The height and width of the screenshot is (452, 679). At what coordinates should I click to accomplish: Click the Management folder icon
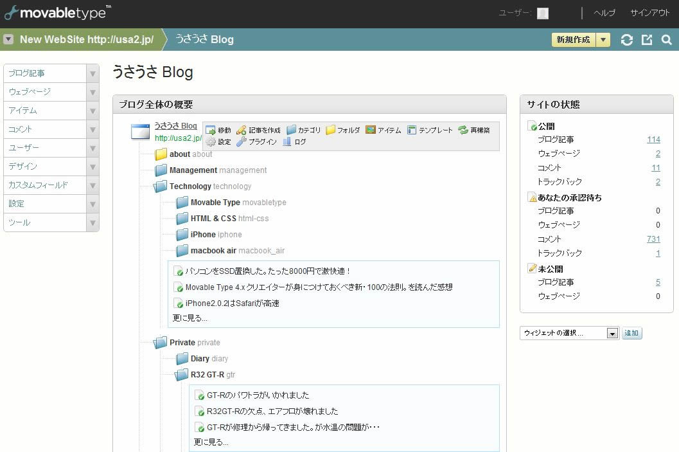(161, 170)
